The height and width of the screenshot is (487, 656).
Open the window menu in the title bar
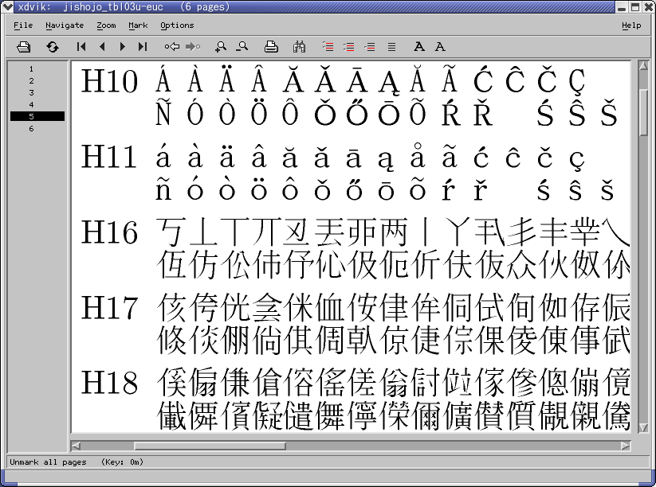7,6
